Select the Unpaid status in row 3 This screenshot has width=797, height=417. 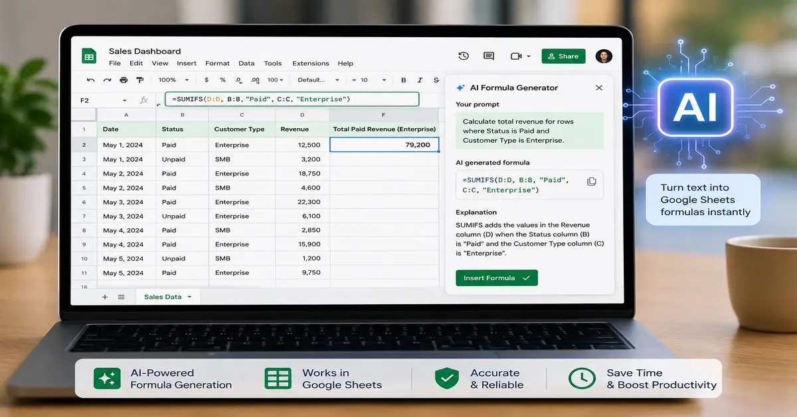pyautogui.click(x=182, y=159)
